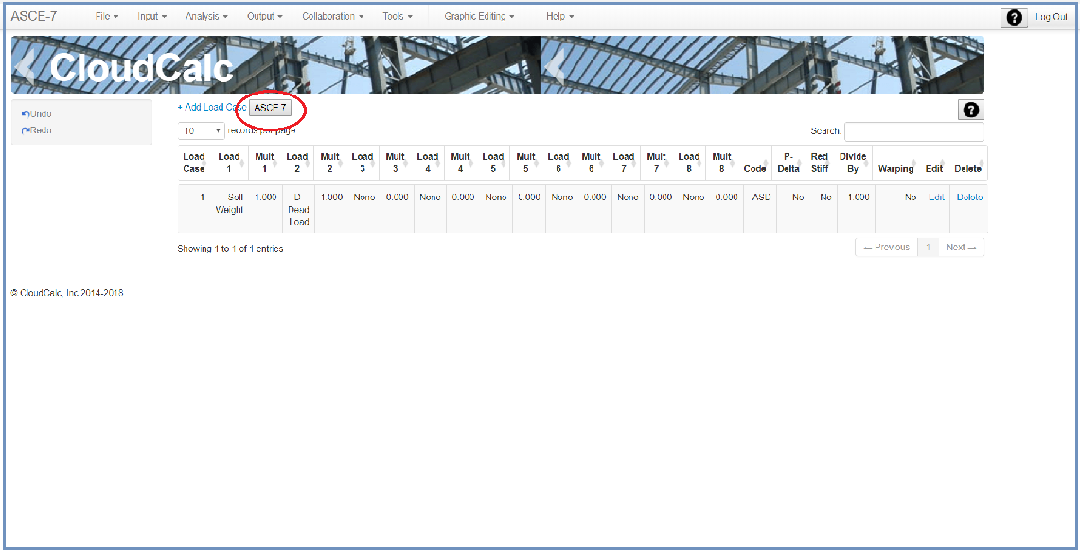Open help via question mark icon in top bar

pos(1014,17)
